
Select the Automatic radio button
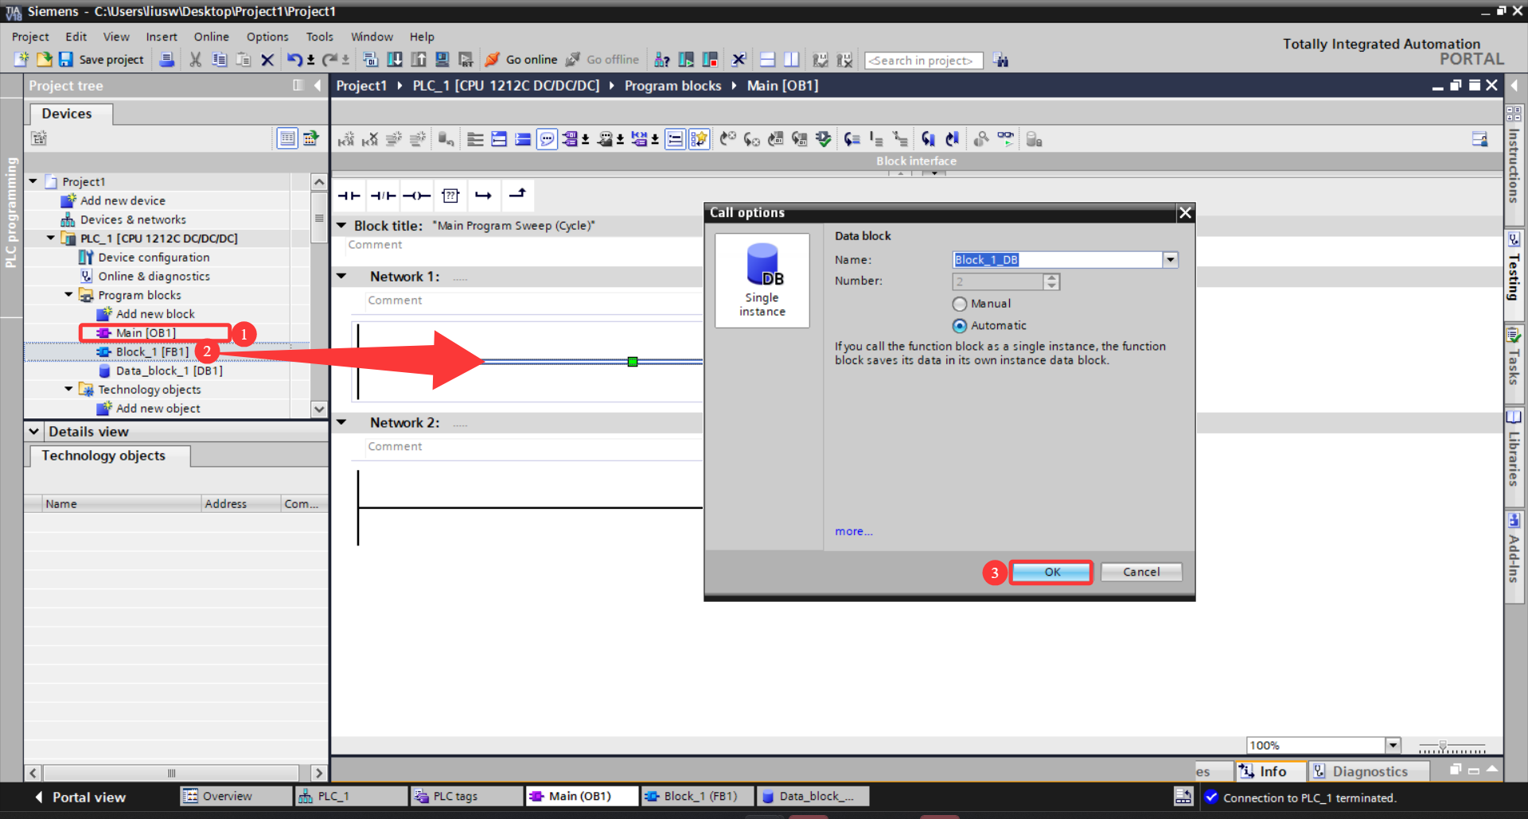click(960, 326)
